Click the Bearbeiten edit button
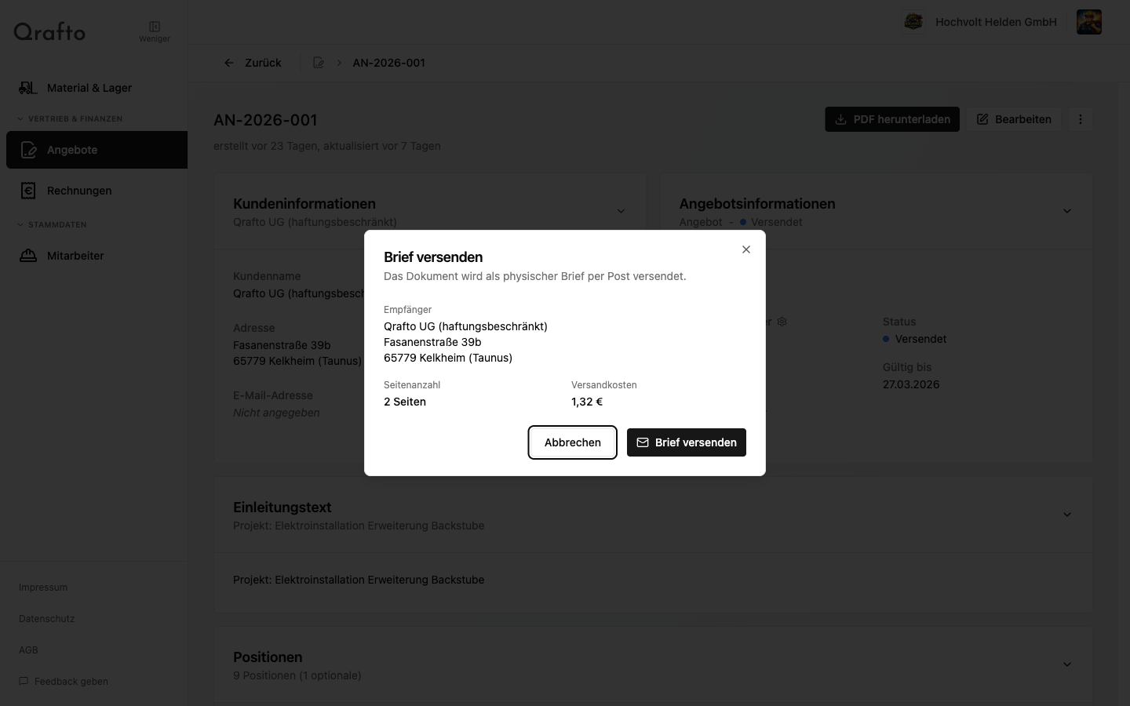Viewport: 1130px width, 706px height. tap(1014, 119)
